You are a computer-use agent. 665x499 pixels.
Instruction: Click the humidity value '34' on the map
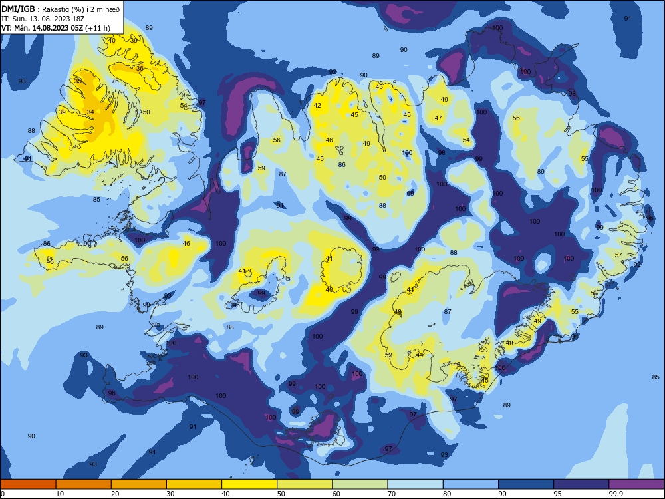90,112
